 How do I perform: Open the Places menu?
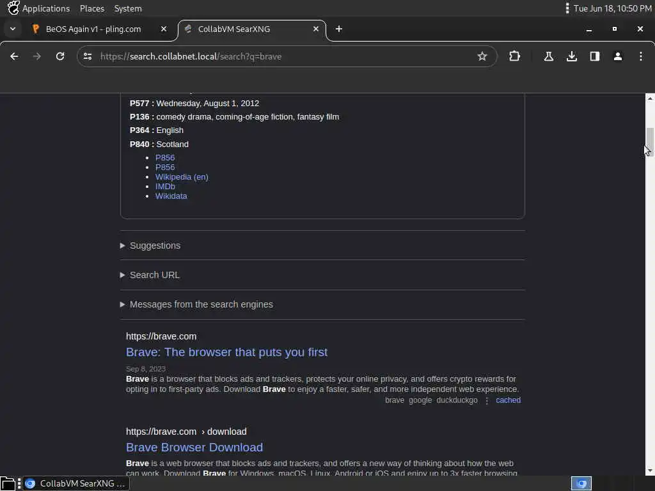pyautogui.click(x=92, y=8)
